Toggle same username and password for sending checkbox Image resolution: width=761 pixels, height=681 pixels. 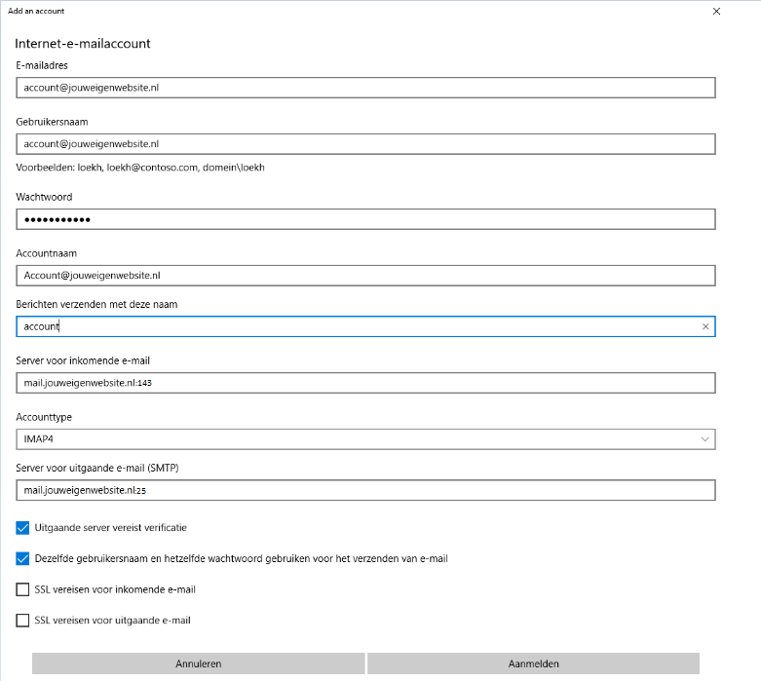(x=23, y=559)
